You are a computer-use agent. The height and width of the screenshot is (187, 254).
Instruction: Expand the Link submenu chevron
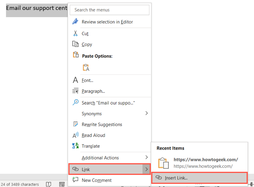coord(147,169)
